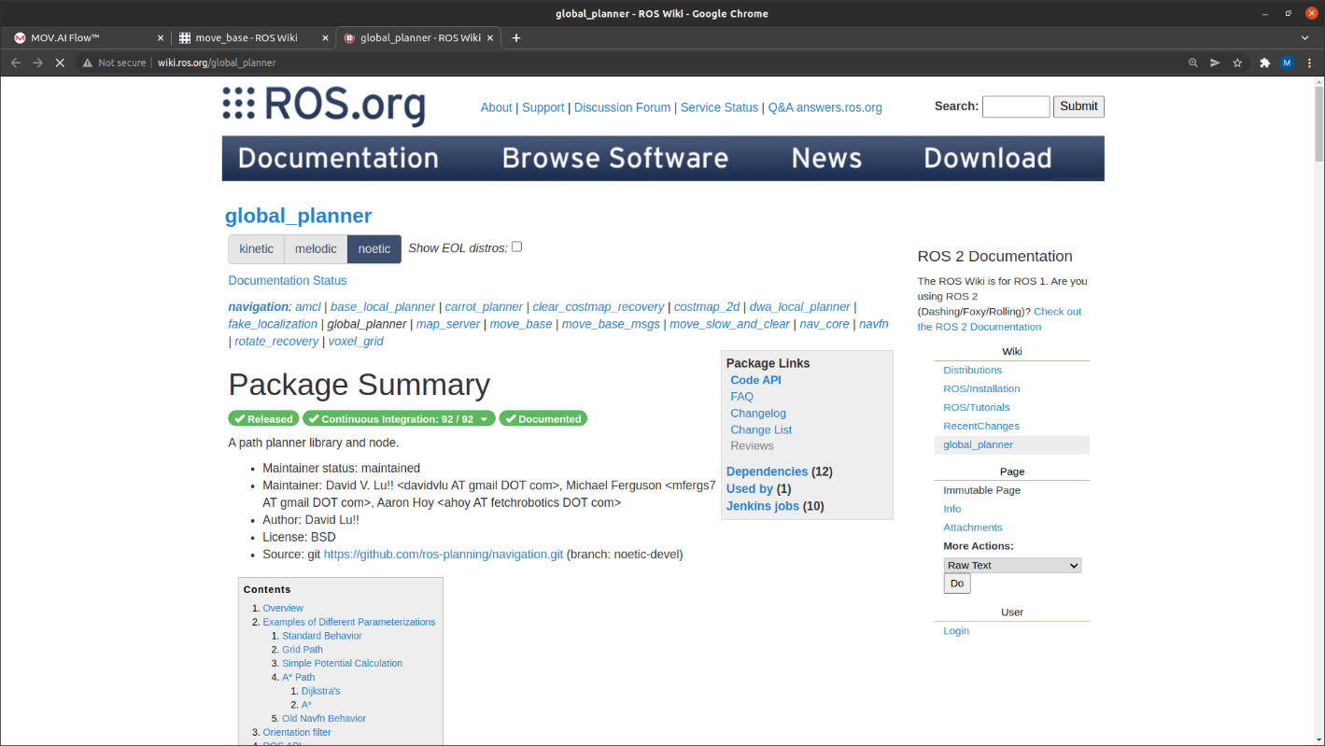Open the Browse Software menu
The width and height of the screenshot is (1325, 746).
(x=615, y=158)
